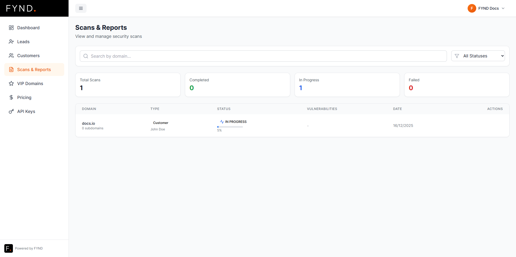516x257 pixels.
Task: Click the scan progress bar at 5%
Action: [230, 127]
